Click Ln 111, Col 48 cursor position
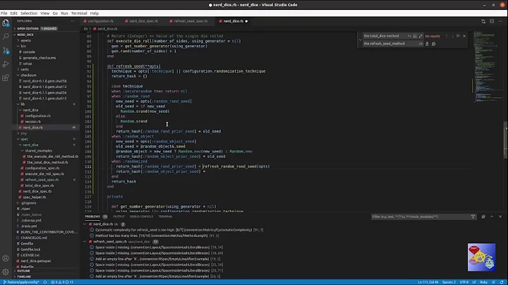This screenshot has height=285, width=508. click(428, 282)
